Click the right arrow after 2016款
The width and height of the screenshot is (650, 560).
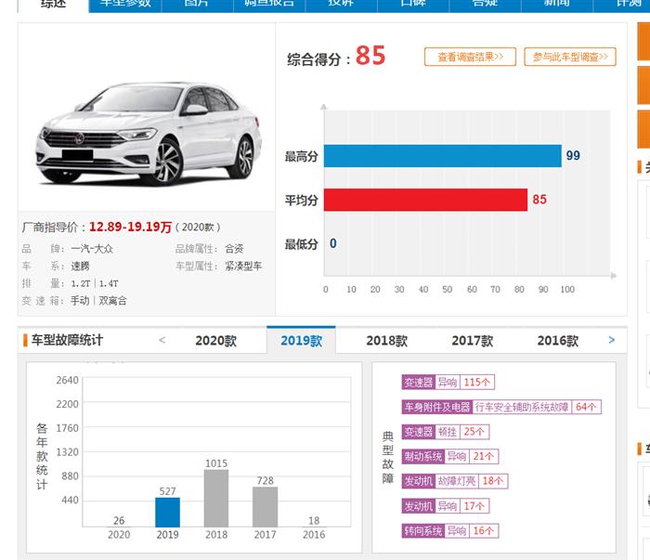(612, 340)
